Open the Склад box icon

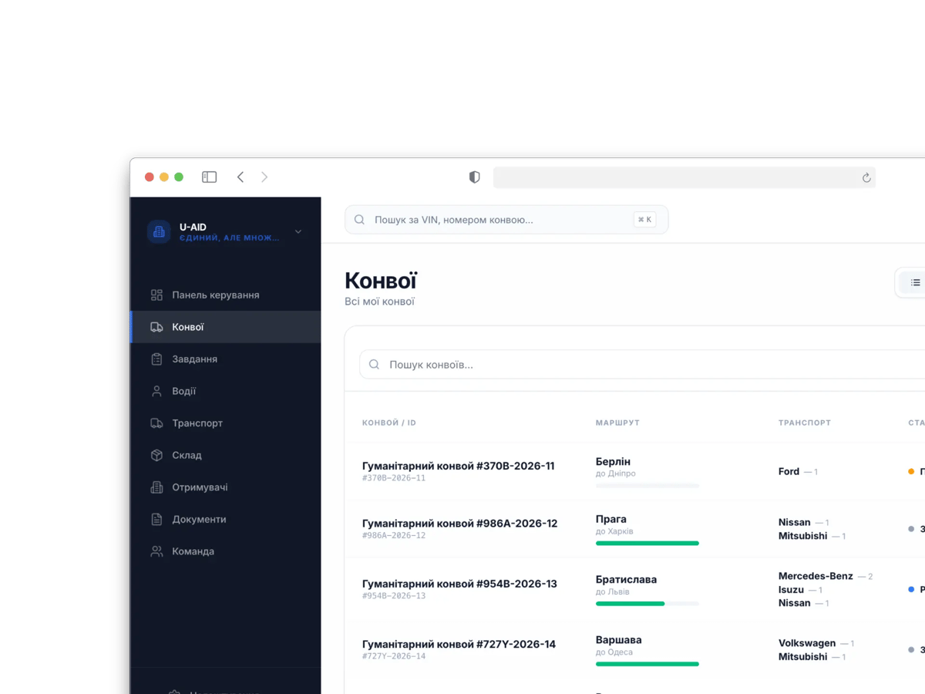click(156, 456)
